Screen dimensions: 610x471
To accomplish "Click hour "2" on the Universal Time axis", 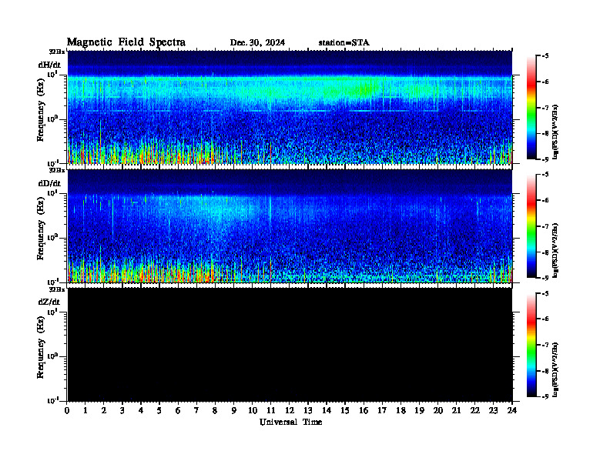I will point(104,410).
